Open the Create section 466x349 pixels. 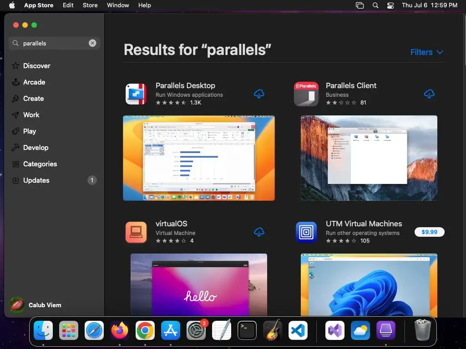tap(54, 98)
